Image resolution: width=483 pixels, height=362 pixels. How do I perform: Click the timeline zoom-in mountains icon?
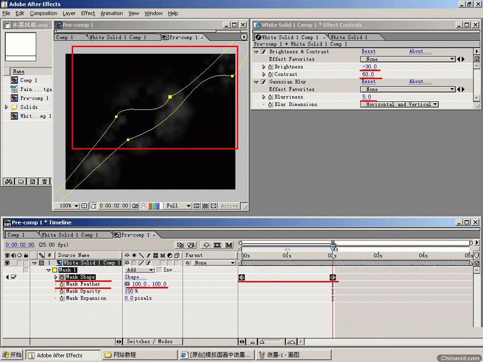[x=291, y=342]
